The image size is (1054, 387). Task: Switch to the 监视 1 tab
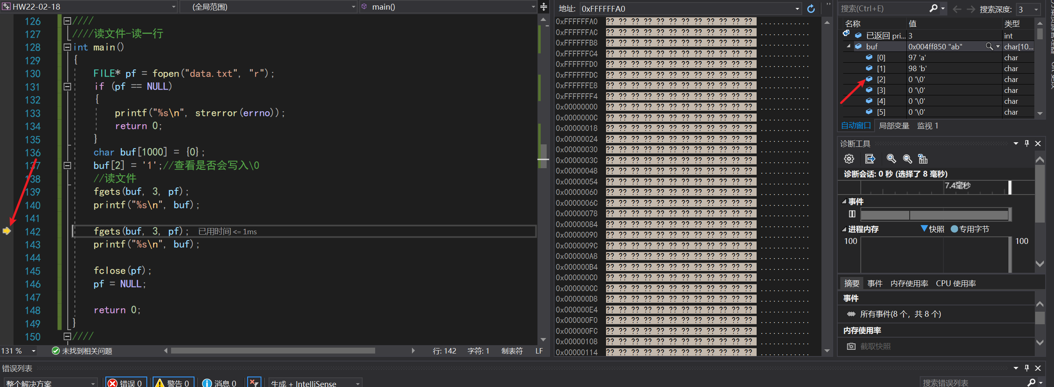click(x=928, y=126)
